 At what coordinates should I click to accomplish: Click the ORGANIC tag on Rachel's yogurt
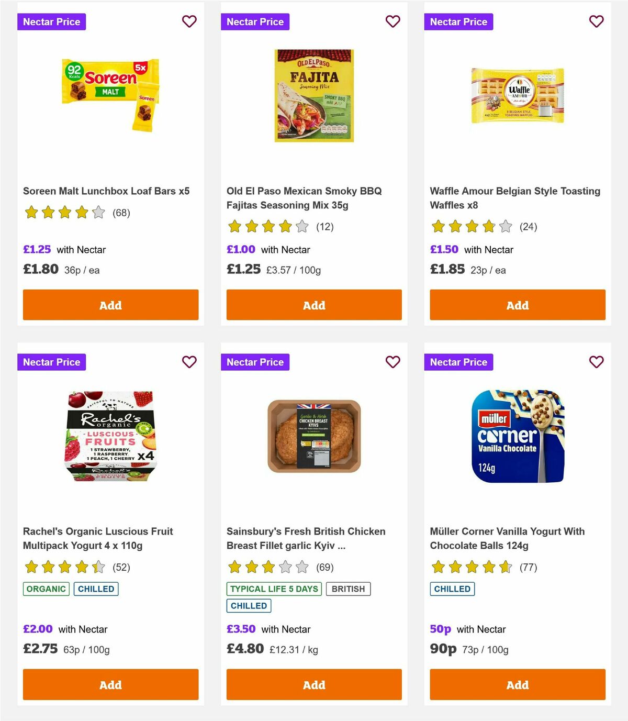point(46,589)
